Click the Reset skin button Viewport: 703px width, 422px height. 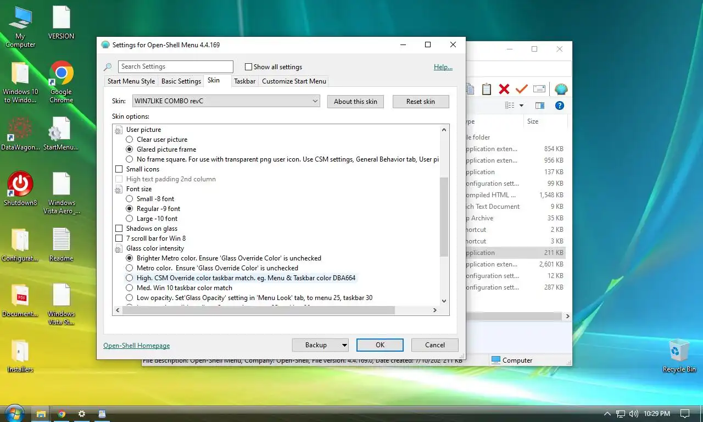(421, 102)
